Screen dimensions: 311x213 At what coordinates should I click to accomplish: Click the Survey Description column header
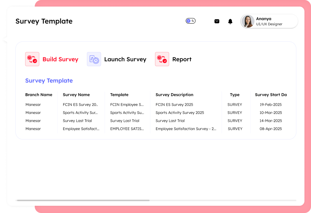[x=174, y=95]
